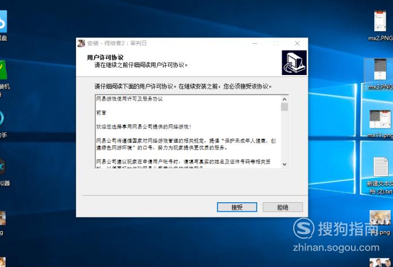Click the setup computer image in dialog header
393x267 pixels.
294,62
